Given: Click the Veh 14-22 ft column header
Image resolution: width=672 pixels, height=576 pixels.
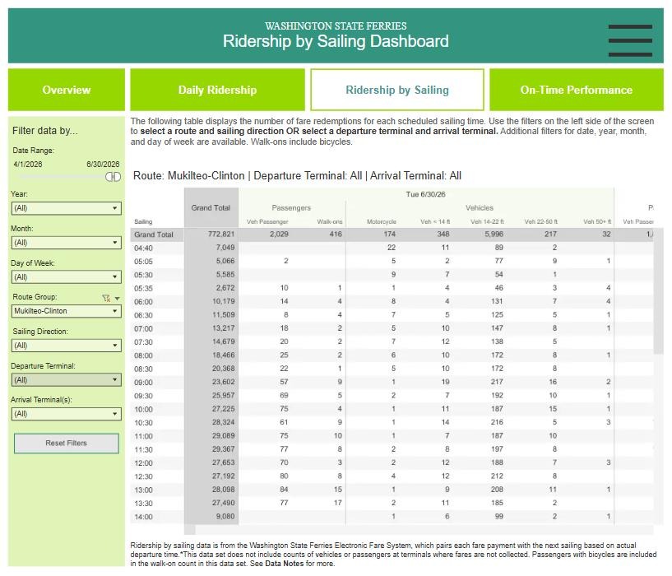Looking at the screenshot, I should coord(487,221).
